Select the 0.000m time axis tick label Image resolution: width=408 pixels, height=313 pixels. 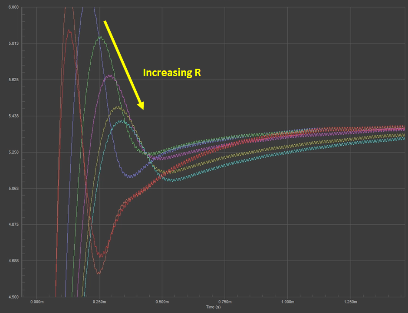pos(37,302)
